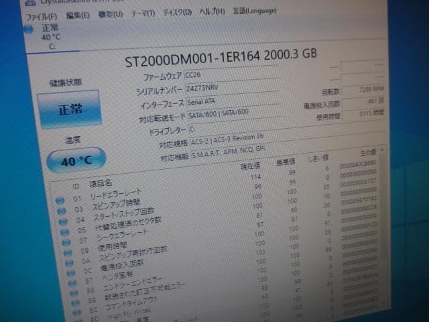Click the status icon for 0C 電源投入回数
Screen dimensions: 429x322
pyautogui.click(x=71, y=273)
